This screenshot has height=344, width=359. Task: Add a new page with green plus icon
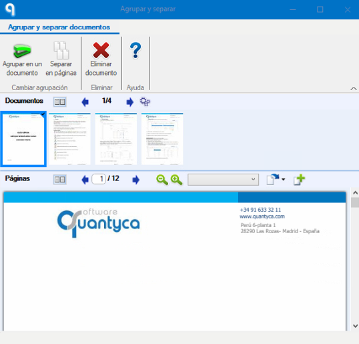point(299,180)
